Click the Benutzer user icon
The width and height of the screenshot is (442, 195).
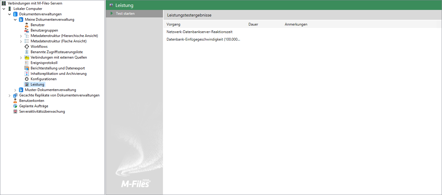[26, 25]
